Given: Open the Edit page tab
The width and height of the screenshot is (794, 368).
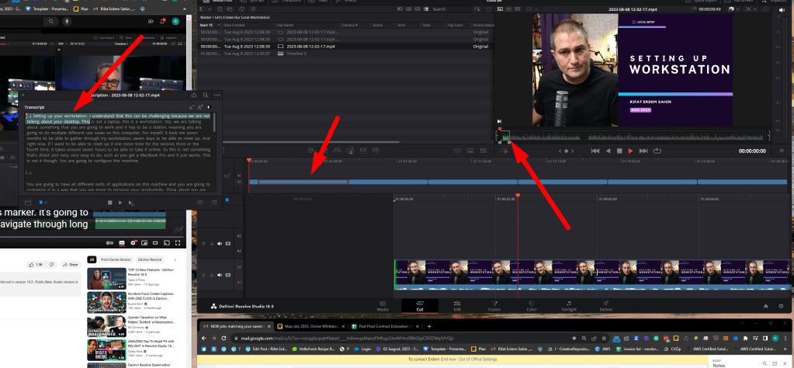Looking at the screenshot, I should [456, 306].
